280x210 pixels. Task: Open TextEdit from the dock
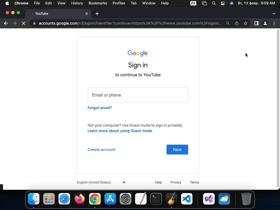[141, 199]
